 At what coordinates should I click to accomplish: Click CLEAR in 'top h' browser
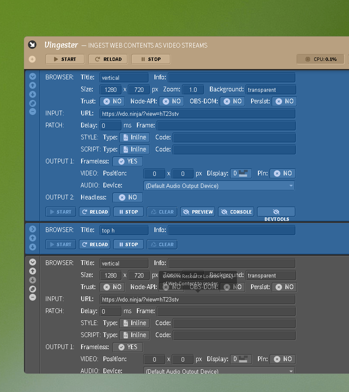click(162, 244)
